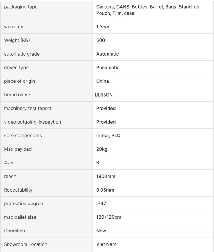Click the Showroom Location Viet Nam value
This screenshot has height=252, width=214.
point(106,244)
